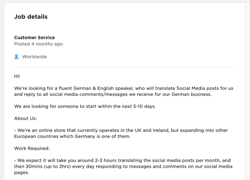
Task: Click the word Germany in About Us paragraph
Action: point(85,136)
